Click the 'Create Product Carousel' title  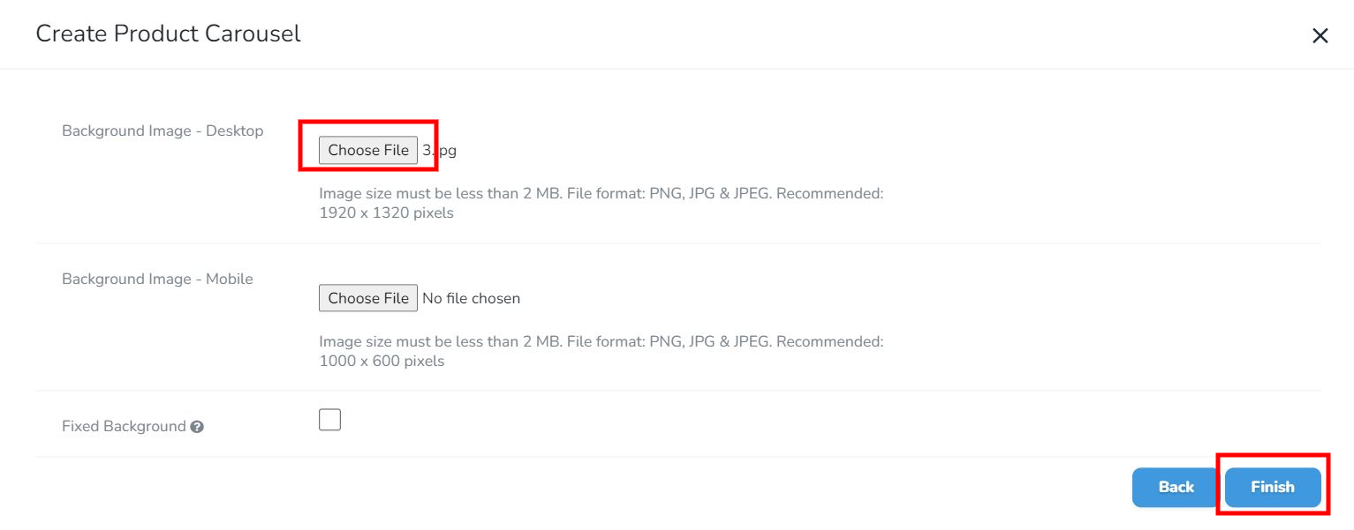point(168,34)
